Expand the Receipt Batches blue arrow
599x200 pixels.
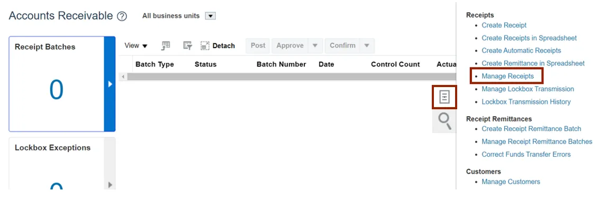(x=110, y=84)
